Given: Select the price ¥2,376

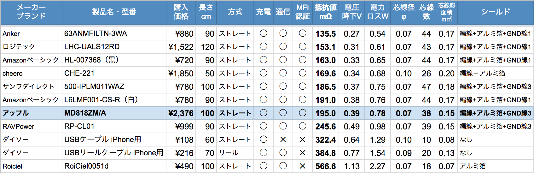Looking at the screenshot, I should pos(181,113).
